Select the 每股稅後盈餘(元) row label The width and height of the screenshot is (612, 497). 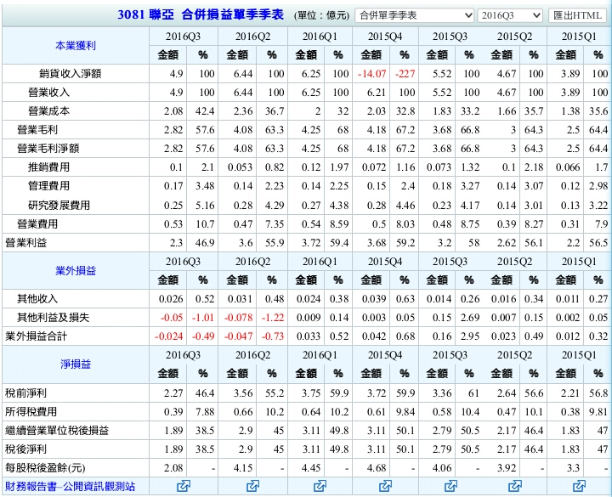tap(45, 468)
